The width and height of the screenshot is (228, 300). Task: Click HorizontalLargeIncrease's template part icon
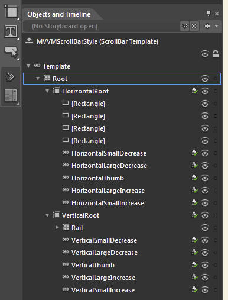[194, 190]
